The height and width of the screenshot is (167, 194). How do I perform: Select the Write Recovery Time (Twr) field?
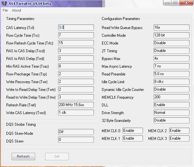pyautogui.click(x=76, y=82)
